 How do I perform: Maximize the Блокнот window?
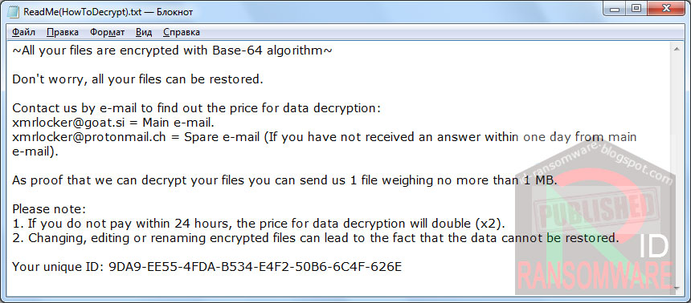[x=636, y=10]
